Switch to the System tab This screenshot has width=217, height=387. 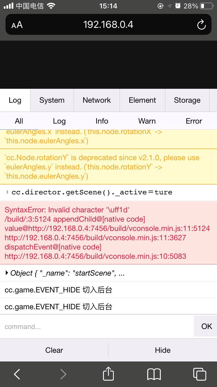tap(52, 100)
